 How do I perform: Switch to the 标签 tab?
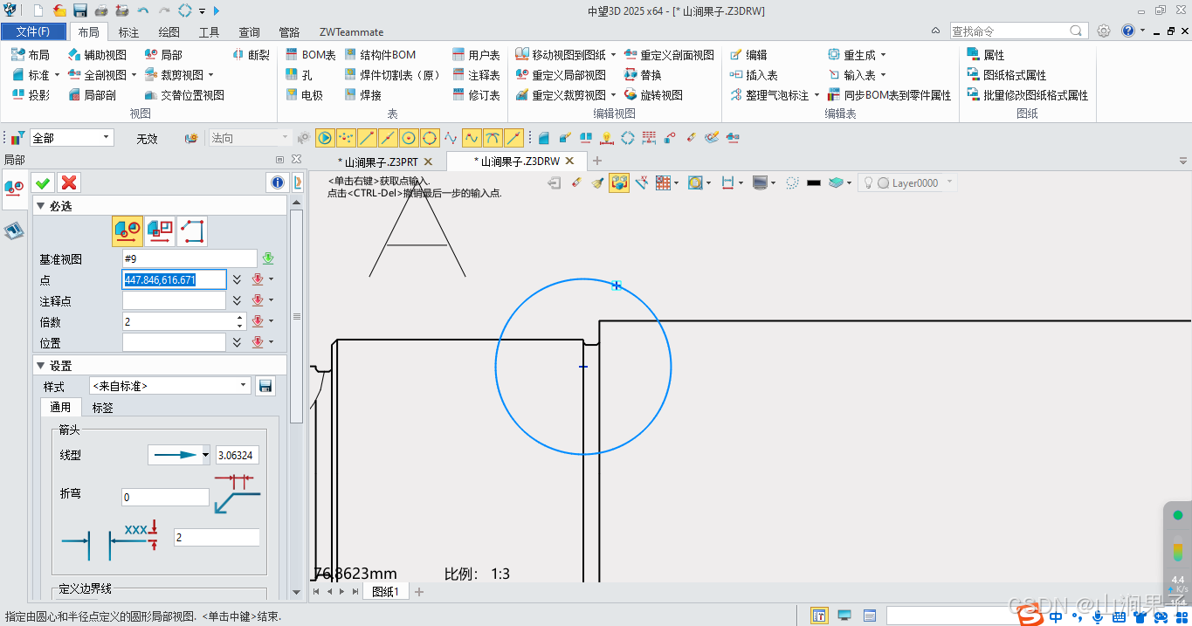point(102,408)
